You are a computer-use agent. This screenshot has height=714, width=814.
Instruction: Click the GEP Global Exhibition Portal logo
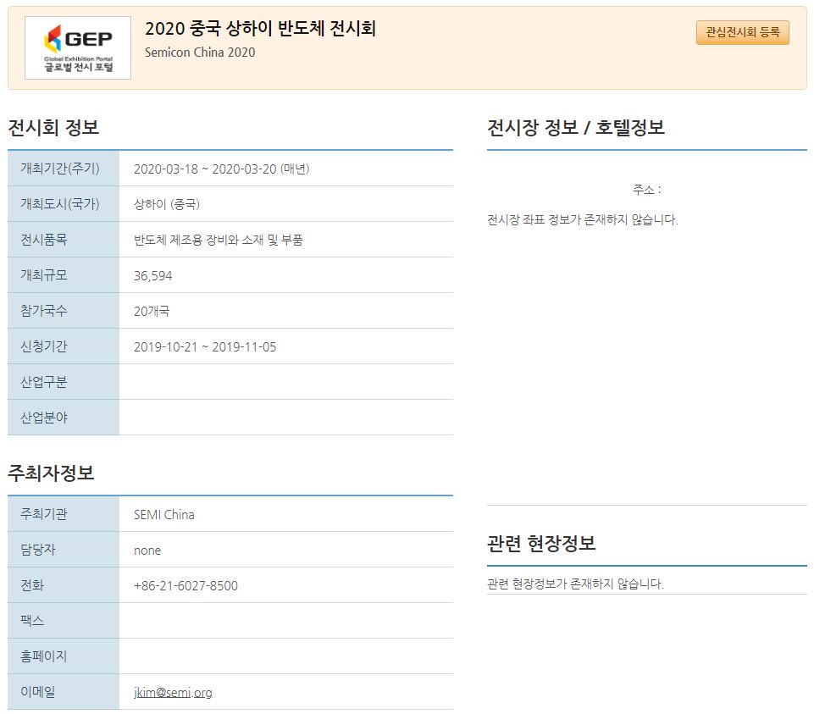tap(78, 47)
